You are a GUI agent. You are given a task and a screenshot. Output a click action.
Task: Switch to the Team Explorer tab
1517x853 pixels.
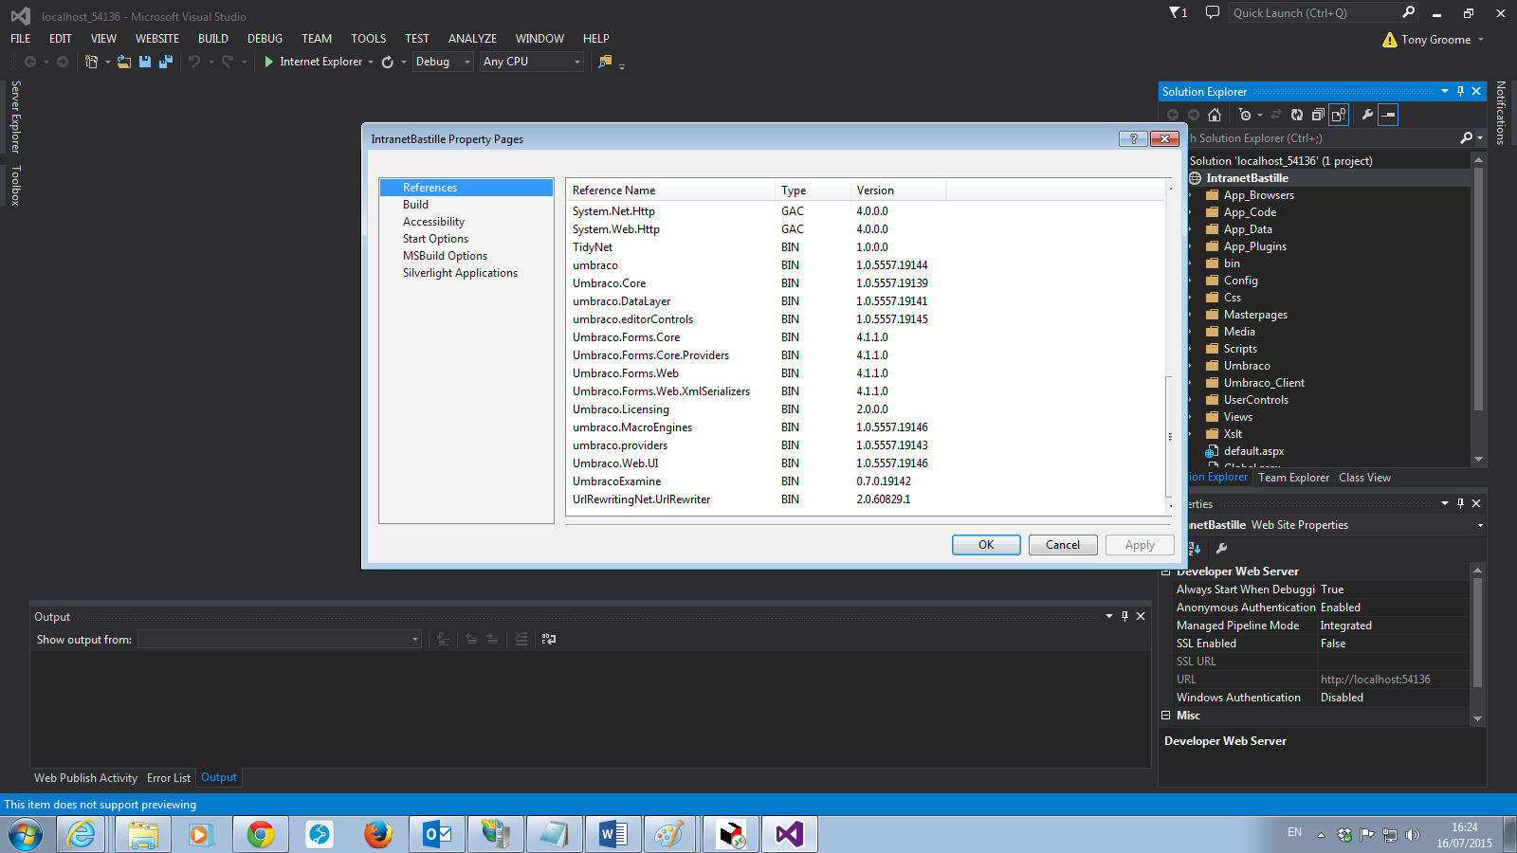(1293, 478)
